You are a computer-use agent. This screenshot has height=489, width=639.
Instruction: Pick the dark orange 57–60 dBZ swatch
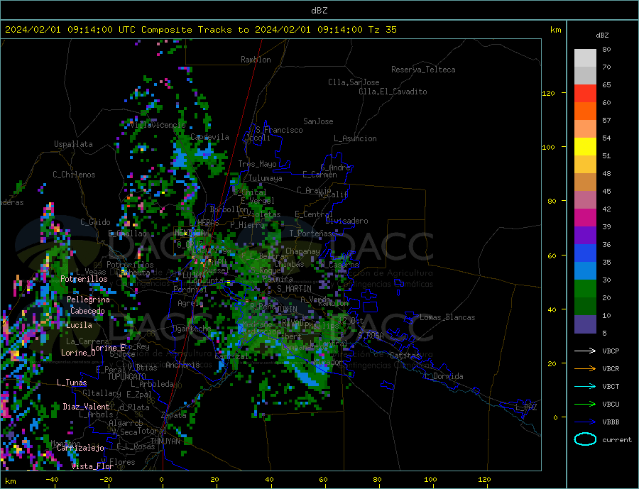point(585,111)
